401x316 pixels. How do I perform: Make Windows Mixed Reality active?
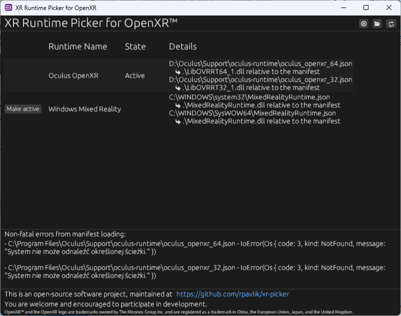point(23,109)
